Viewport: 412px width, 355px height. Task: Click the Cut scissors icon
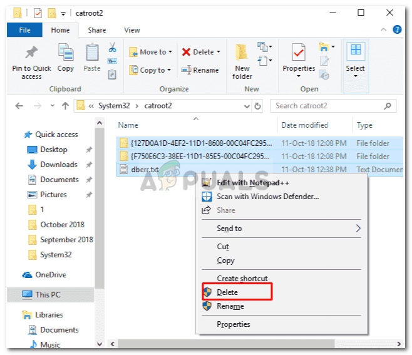click(112, 48)
